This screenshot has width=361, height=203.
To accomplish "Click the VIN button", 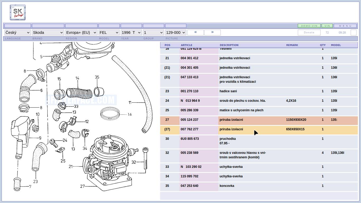I will (x=327, y=26).
